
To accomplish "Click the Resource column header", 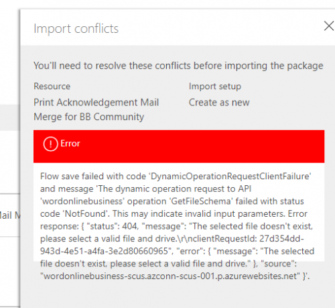I will click(x=52, y=87).
